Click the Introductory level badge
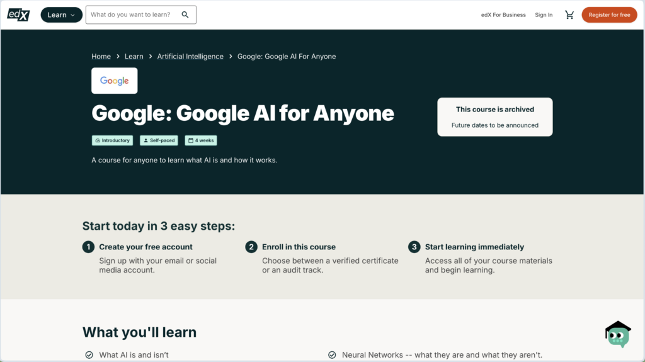 point(112,140)
